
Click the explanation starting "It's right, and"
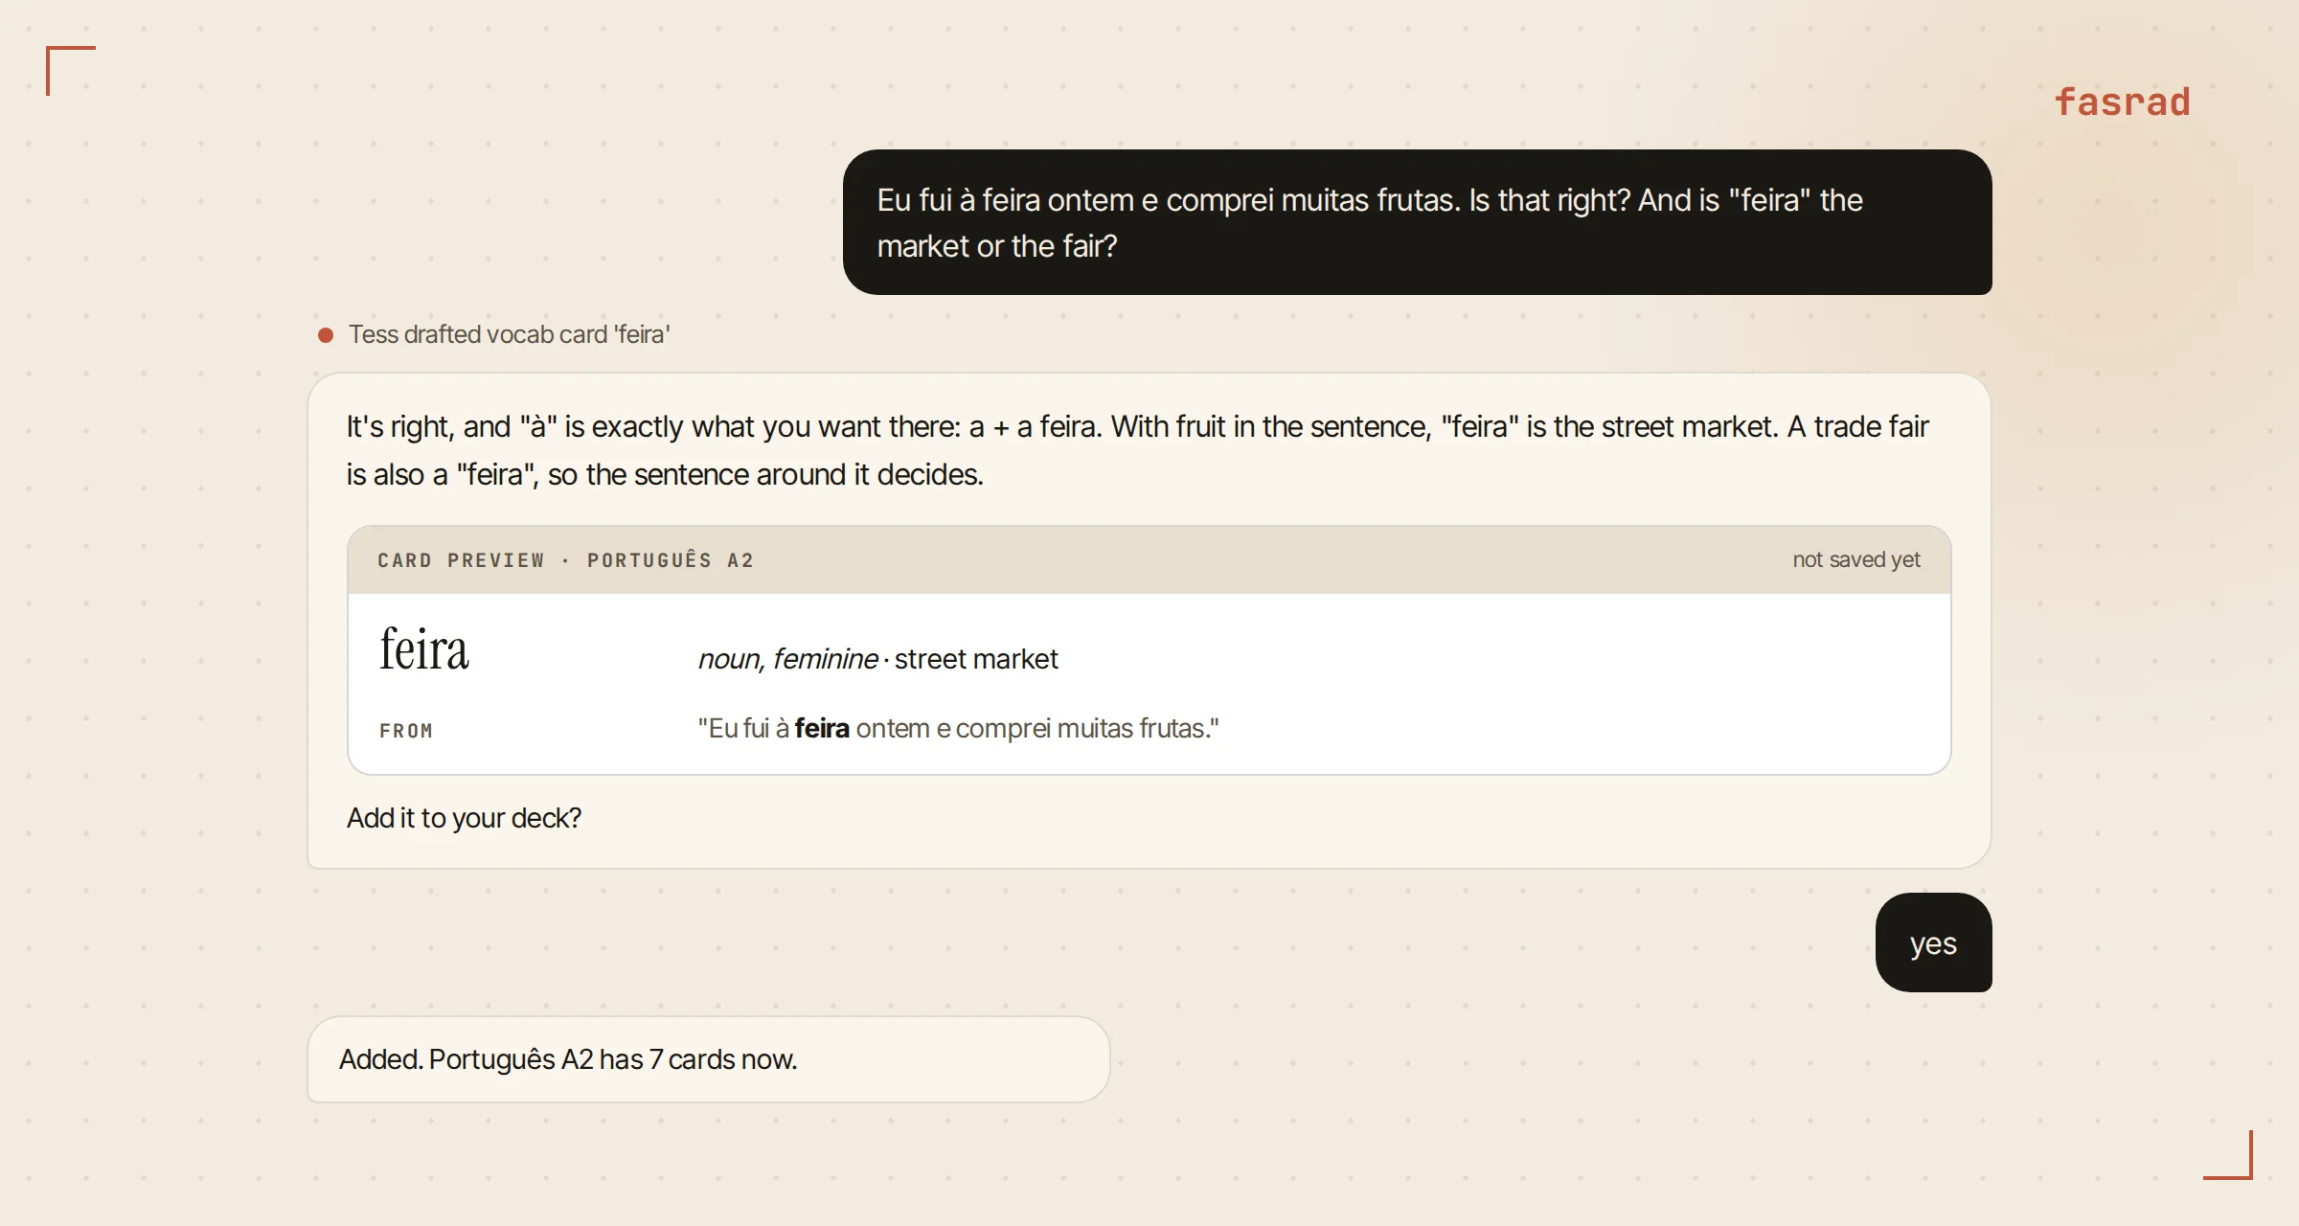coord(1137,450)
